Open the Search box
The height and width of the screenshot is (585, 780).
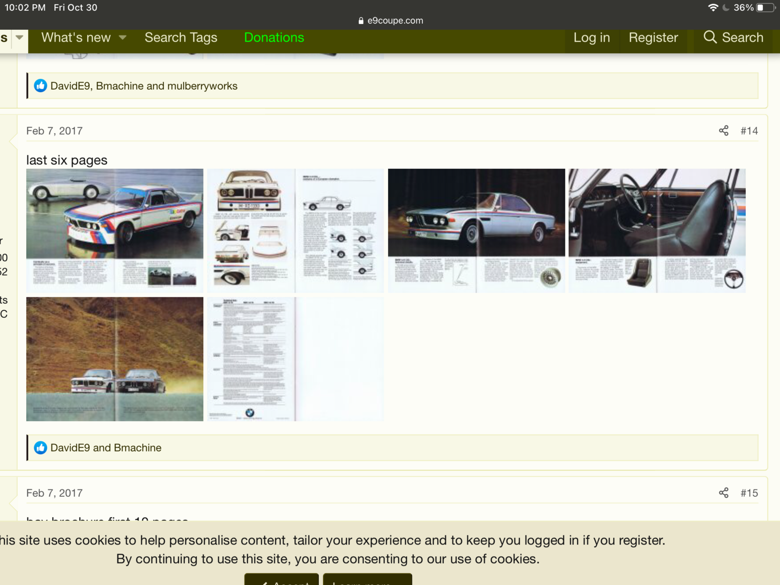point(733,38)
